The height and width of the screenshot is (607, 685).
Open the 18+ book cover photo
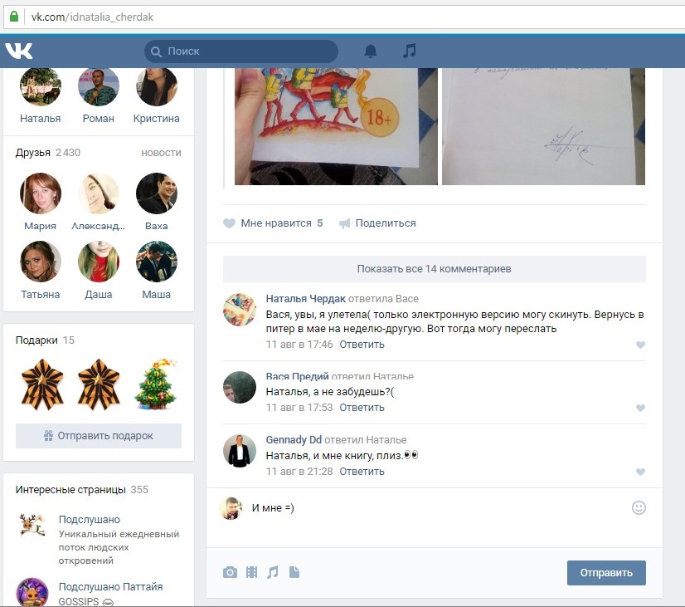(x=336, y=126)
